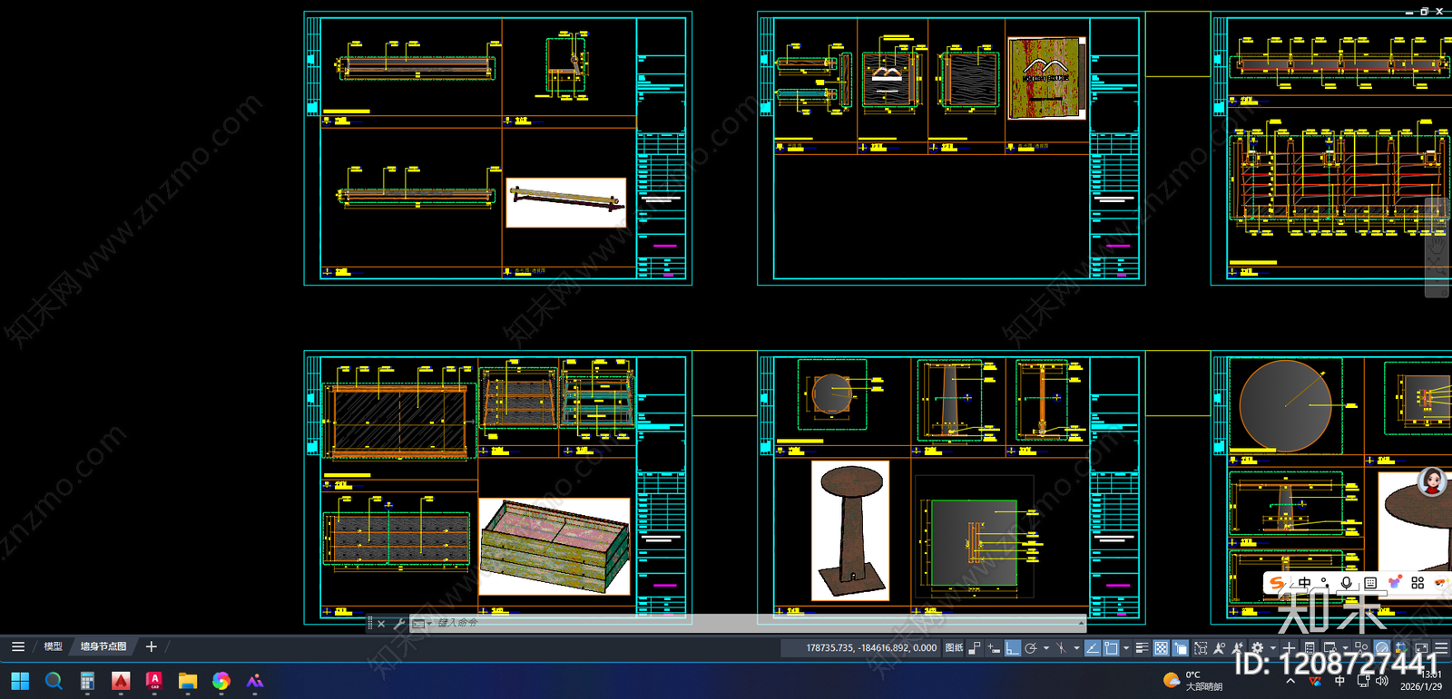This screenshot has width=1452, height=699.
Task: Toggle isometric drafting in the status bar
Action: (x=1061, y=648)
